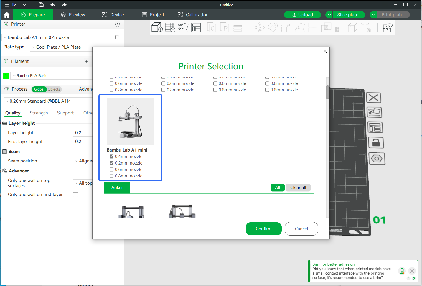422x286 pixels.
Task: Click Confirm in Printer Selection dialog
Action: pos(264,229)
